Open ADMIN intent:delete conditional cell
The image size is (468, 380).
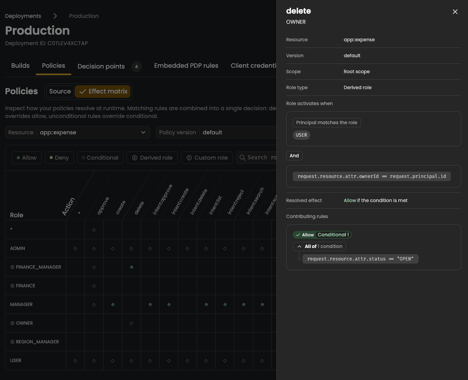coord(188,248)
